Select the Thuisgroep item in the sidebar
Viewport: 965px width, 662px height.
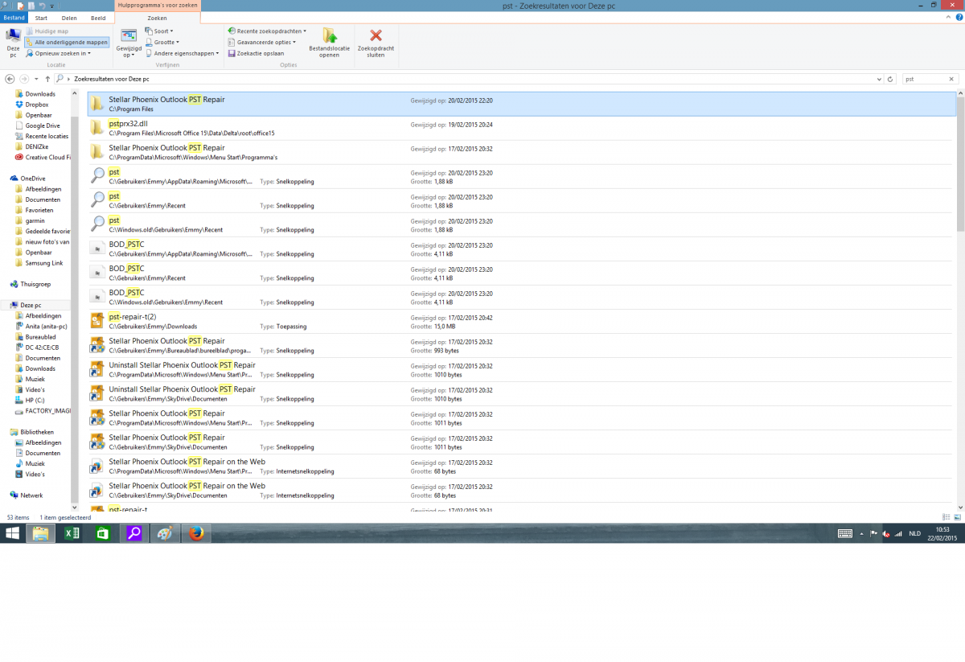[31, 283]
